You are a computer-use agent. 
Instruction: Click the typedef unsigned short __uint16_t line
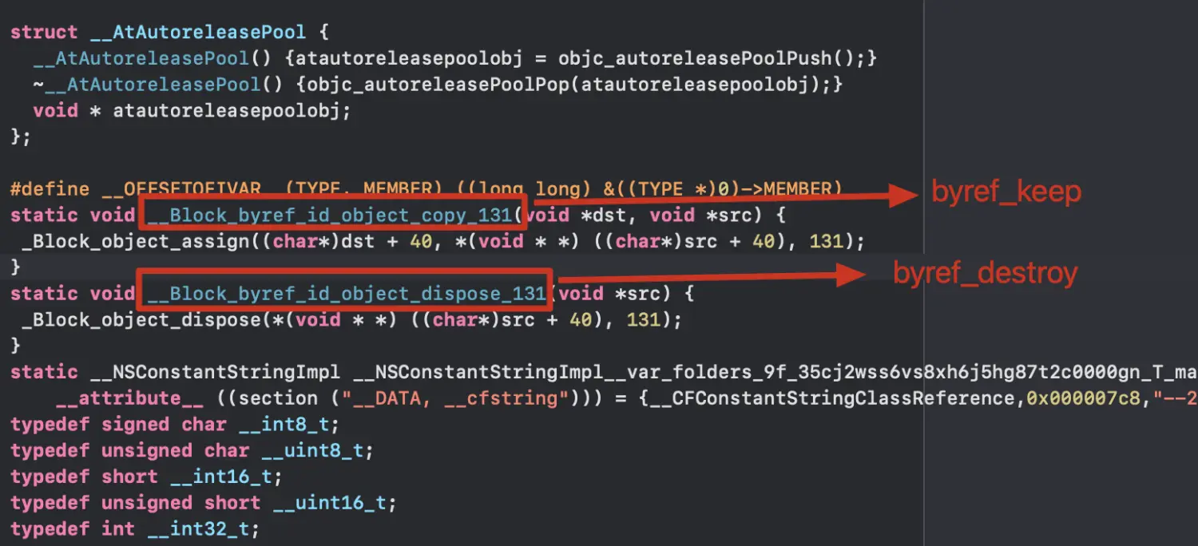[x=204, y=503]
